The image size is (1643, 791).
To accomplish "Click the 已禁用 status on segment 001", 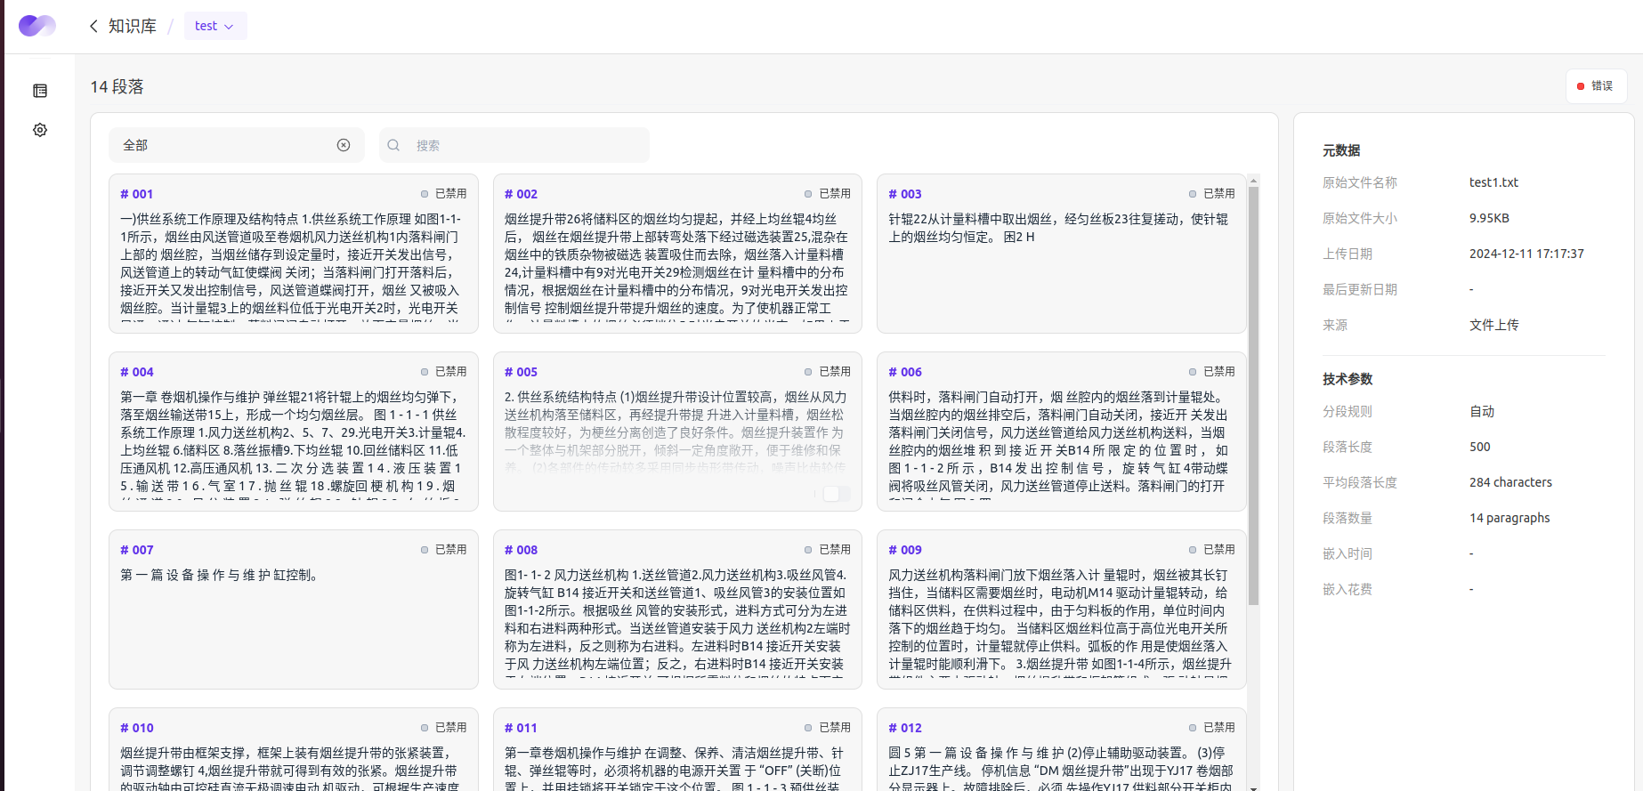I will tap(444, 193).
